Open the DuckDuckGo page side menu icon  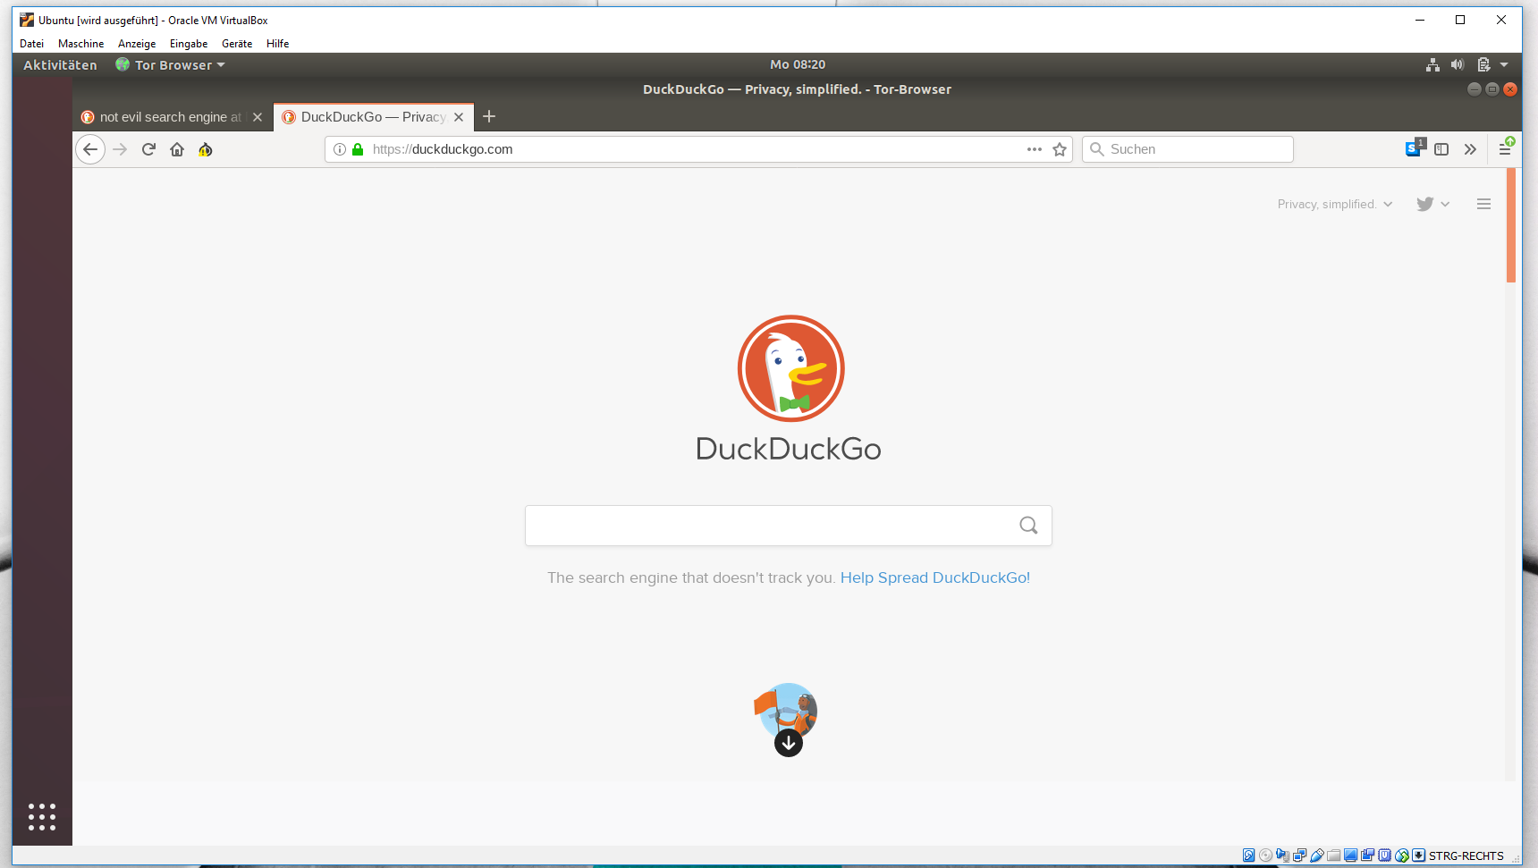tap(1483, 204)
